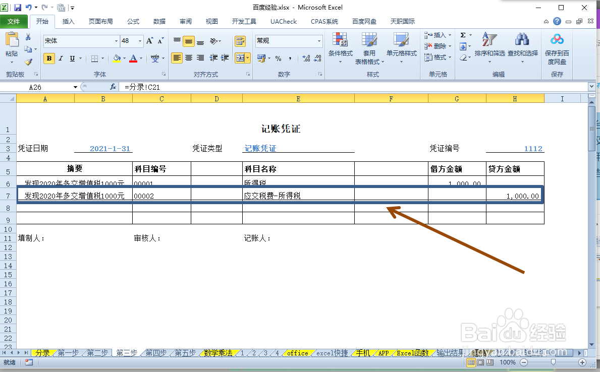Expand the Name Box dropdown for A26
Viewport: 600px width, 372px height.
coord(75,87)
